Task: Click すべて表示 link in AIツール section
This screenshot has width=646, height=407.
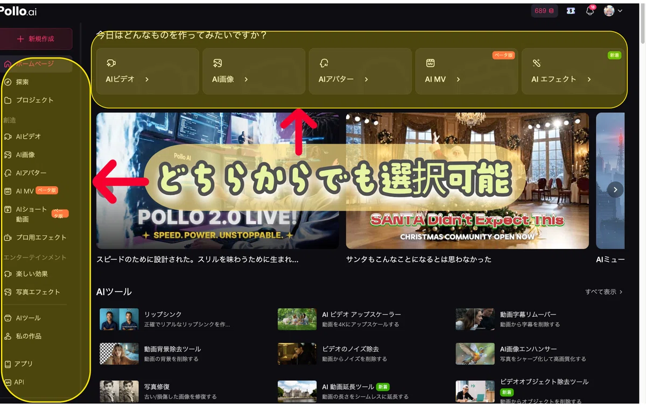Action: point(604,292)
